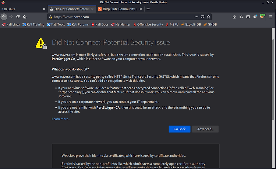Click the 'What can you do about it?' heading

[x=70, y=69]
